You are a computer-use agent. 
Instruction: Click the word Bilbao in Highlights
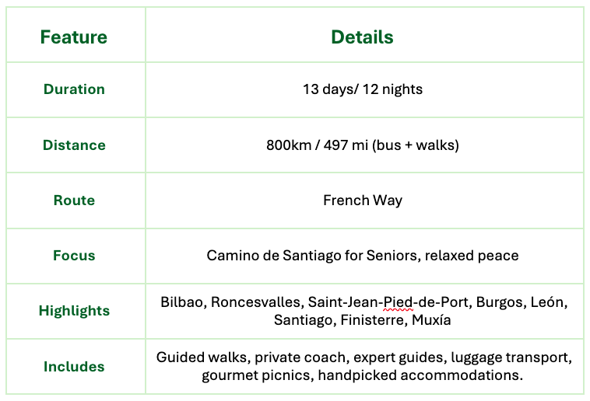click(x=182, y=302)
